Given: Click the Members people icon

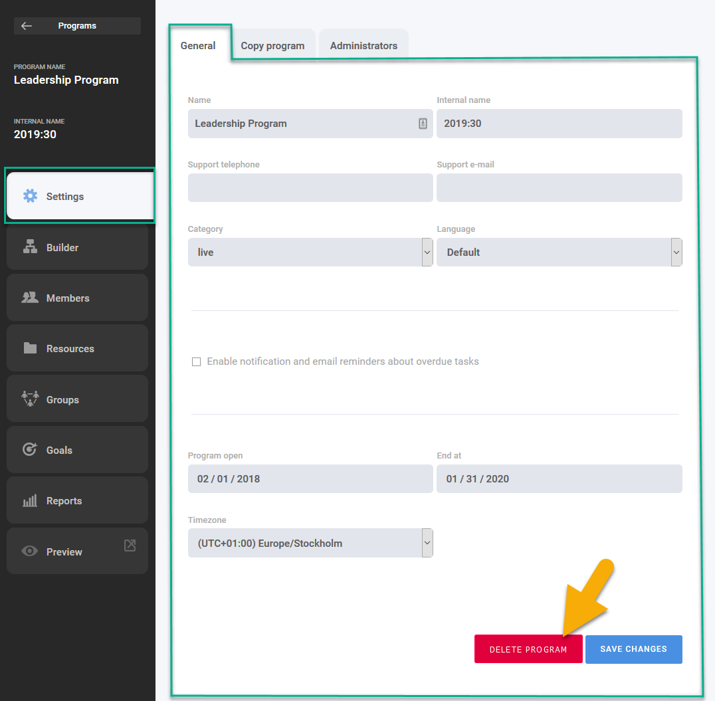Looking at the screenshot, I should point(30,298).
